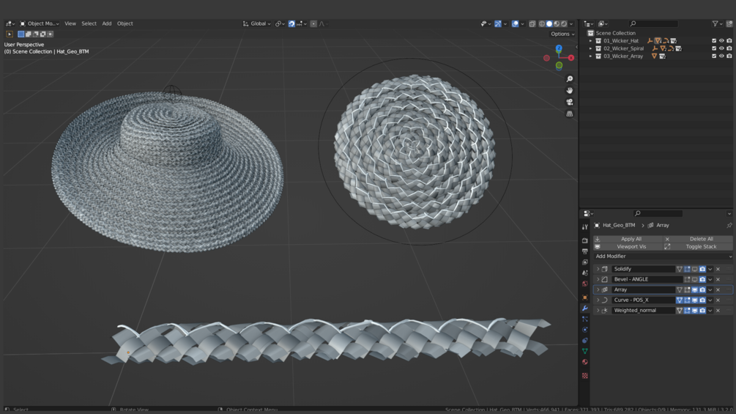Expand the 03_Wicker_Array collection
The image size is (736, 414).
click(591, 56)
